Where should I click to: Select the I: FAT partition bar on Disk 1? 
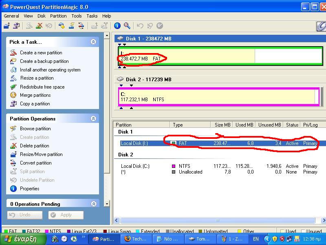pyautogui.click(x=220, y=56)
